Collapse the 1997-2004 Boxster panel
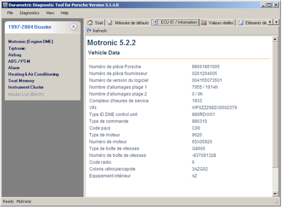This screenshot has width=282, height=207. (73, 27)
